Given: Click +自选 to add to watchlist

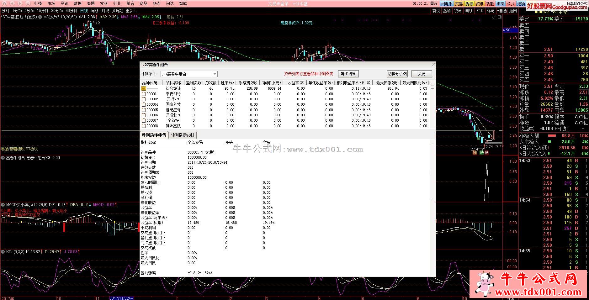Looking at the screenshot, I should point(502,11).
